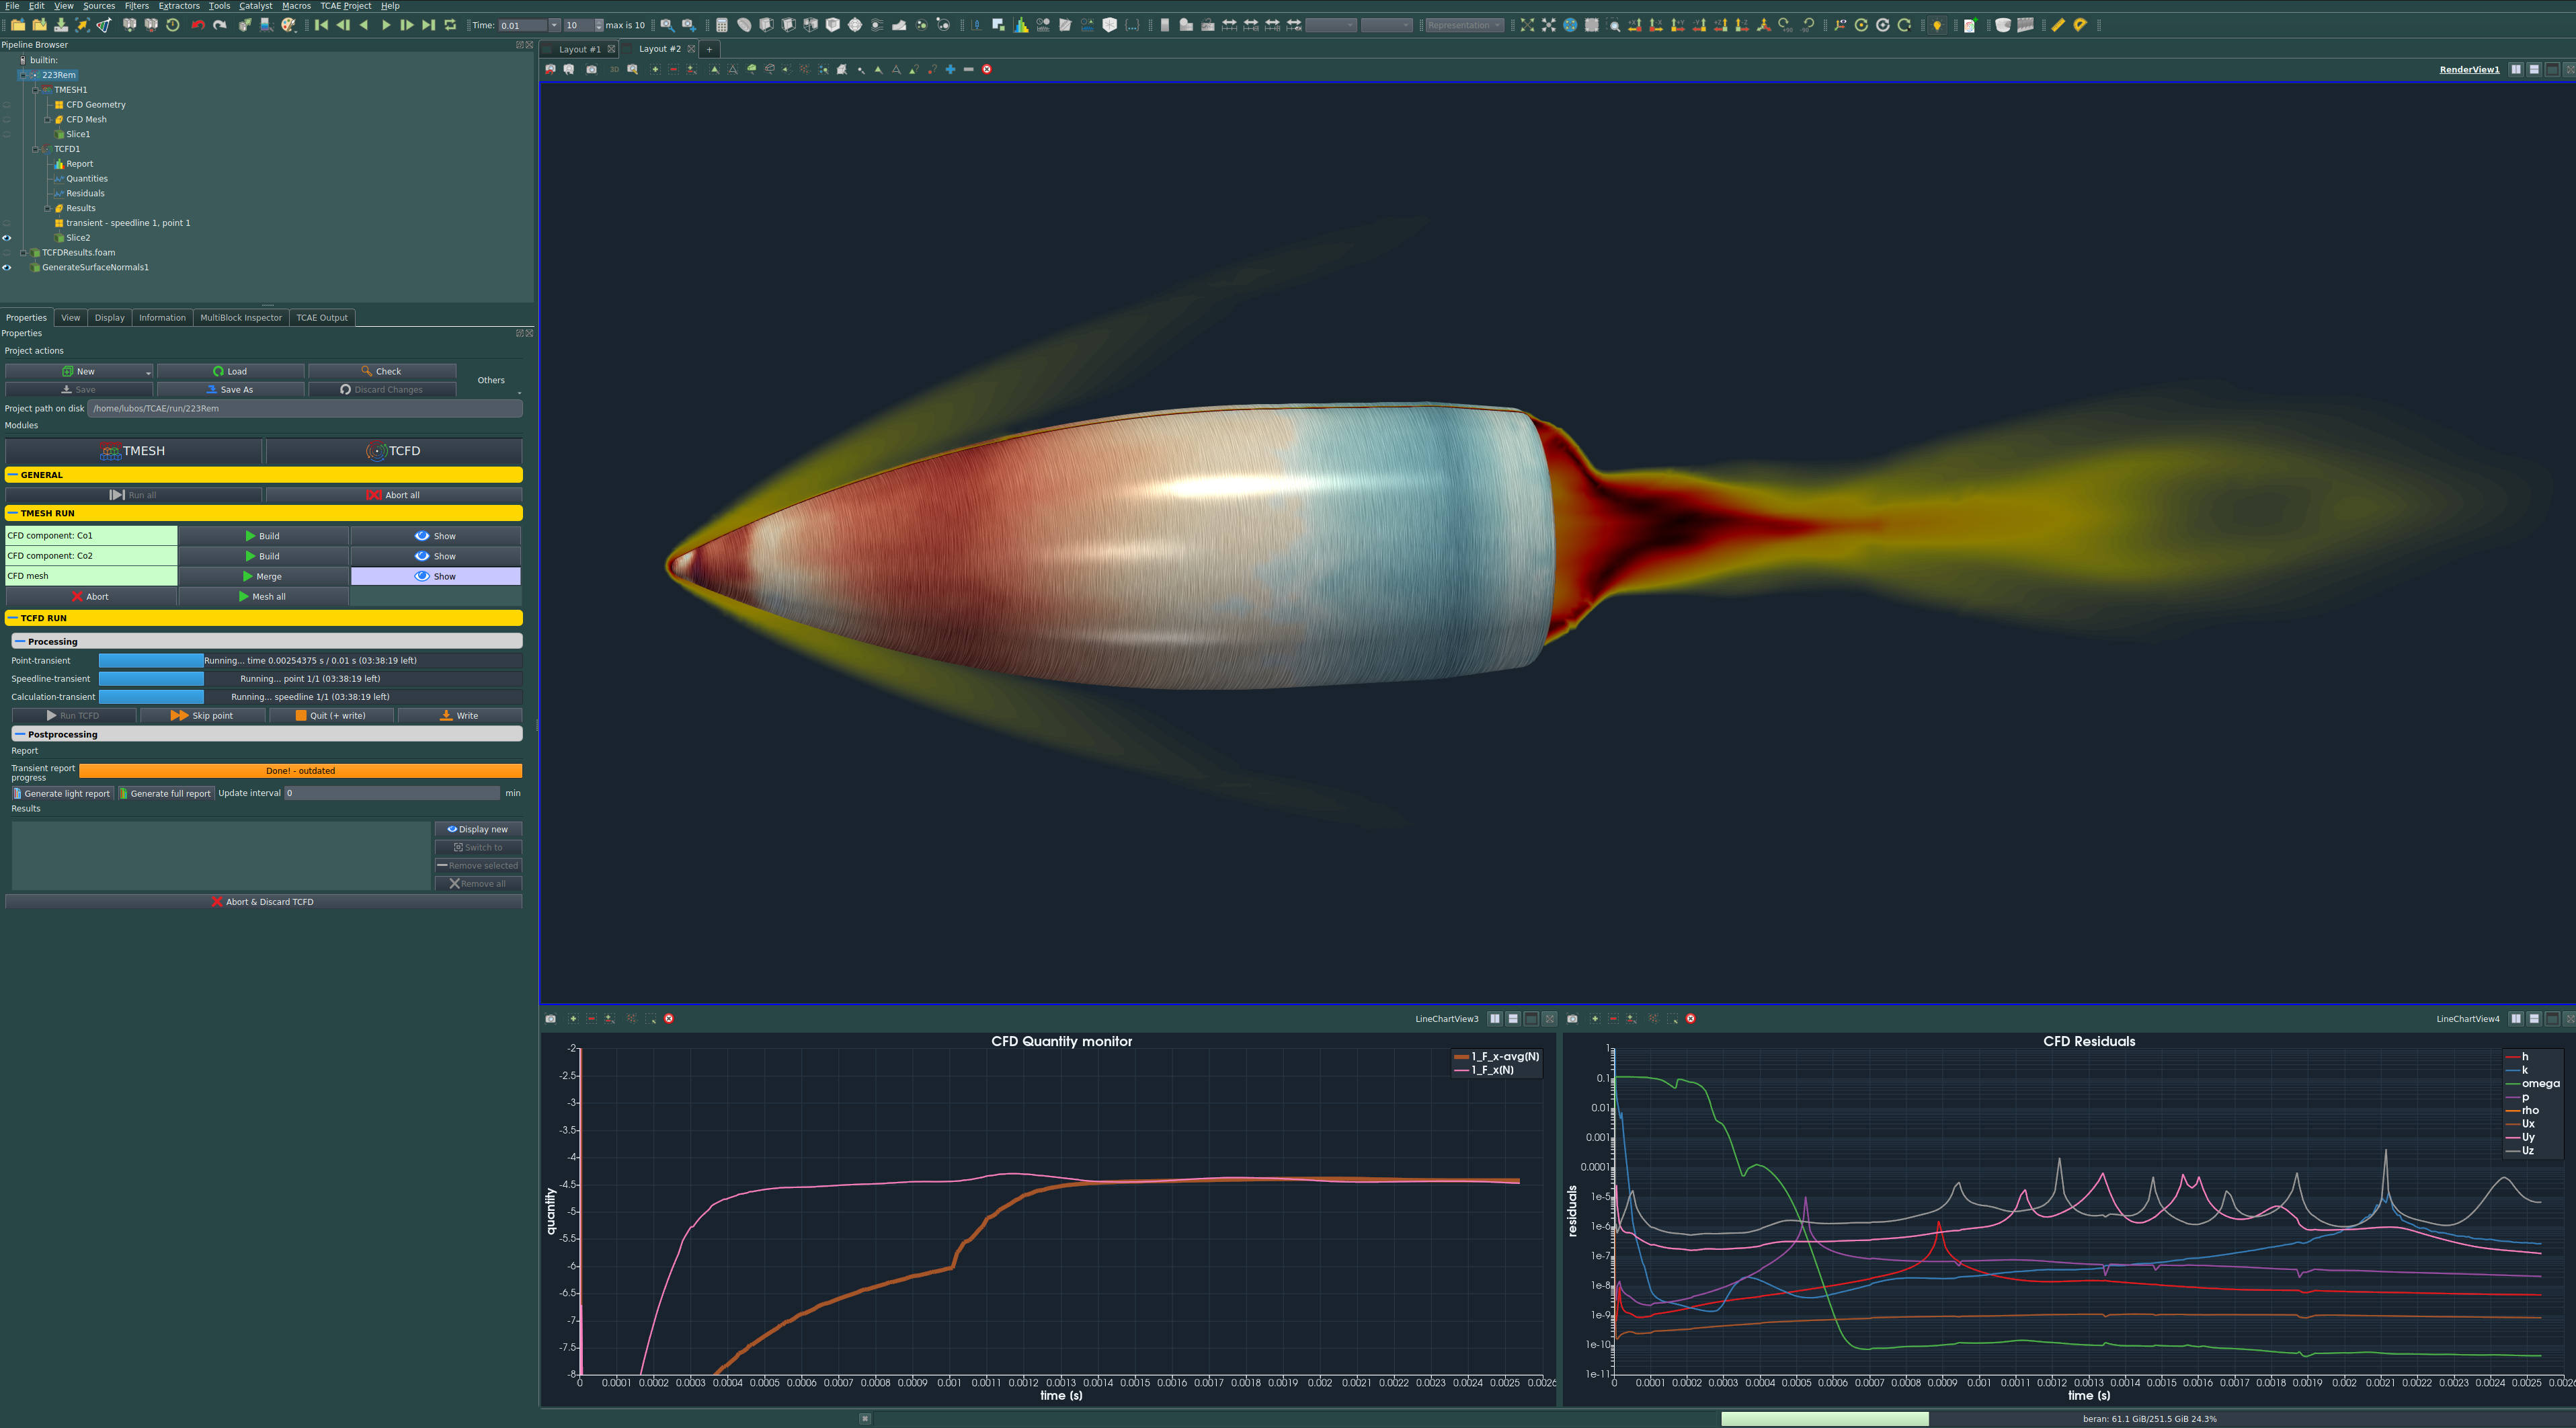Toggle visibility of TCFDResults.foam
The image size is (2576, 1428).
click(7, 252)
